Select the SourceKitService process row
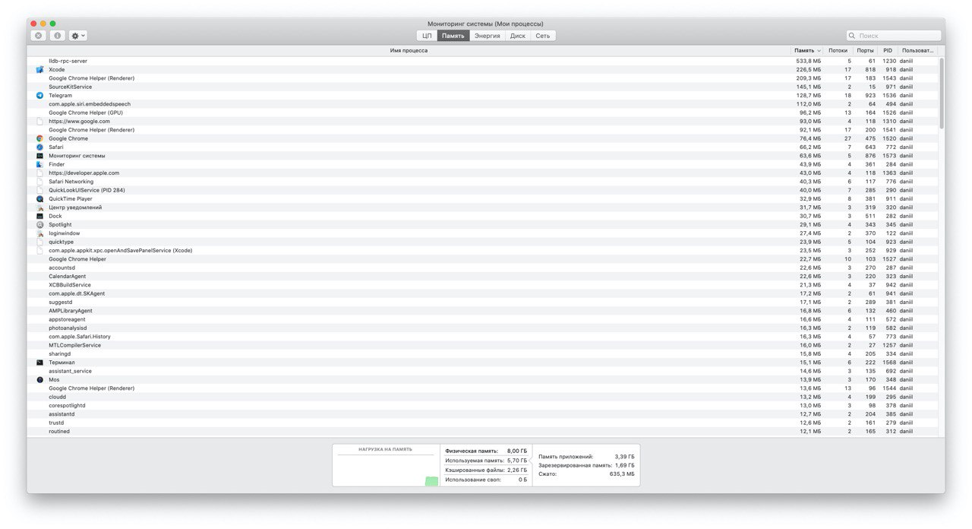The image size is (972, 529). (x=483, y=87)
